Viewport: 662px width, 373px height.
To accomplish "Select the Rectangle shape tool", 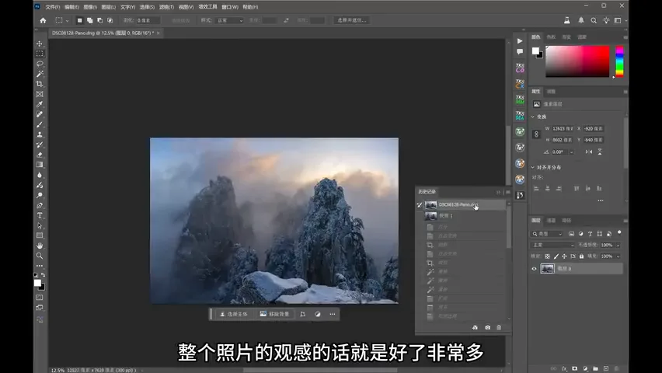I will tap(40, 235).
